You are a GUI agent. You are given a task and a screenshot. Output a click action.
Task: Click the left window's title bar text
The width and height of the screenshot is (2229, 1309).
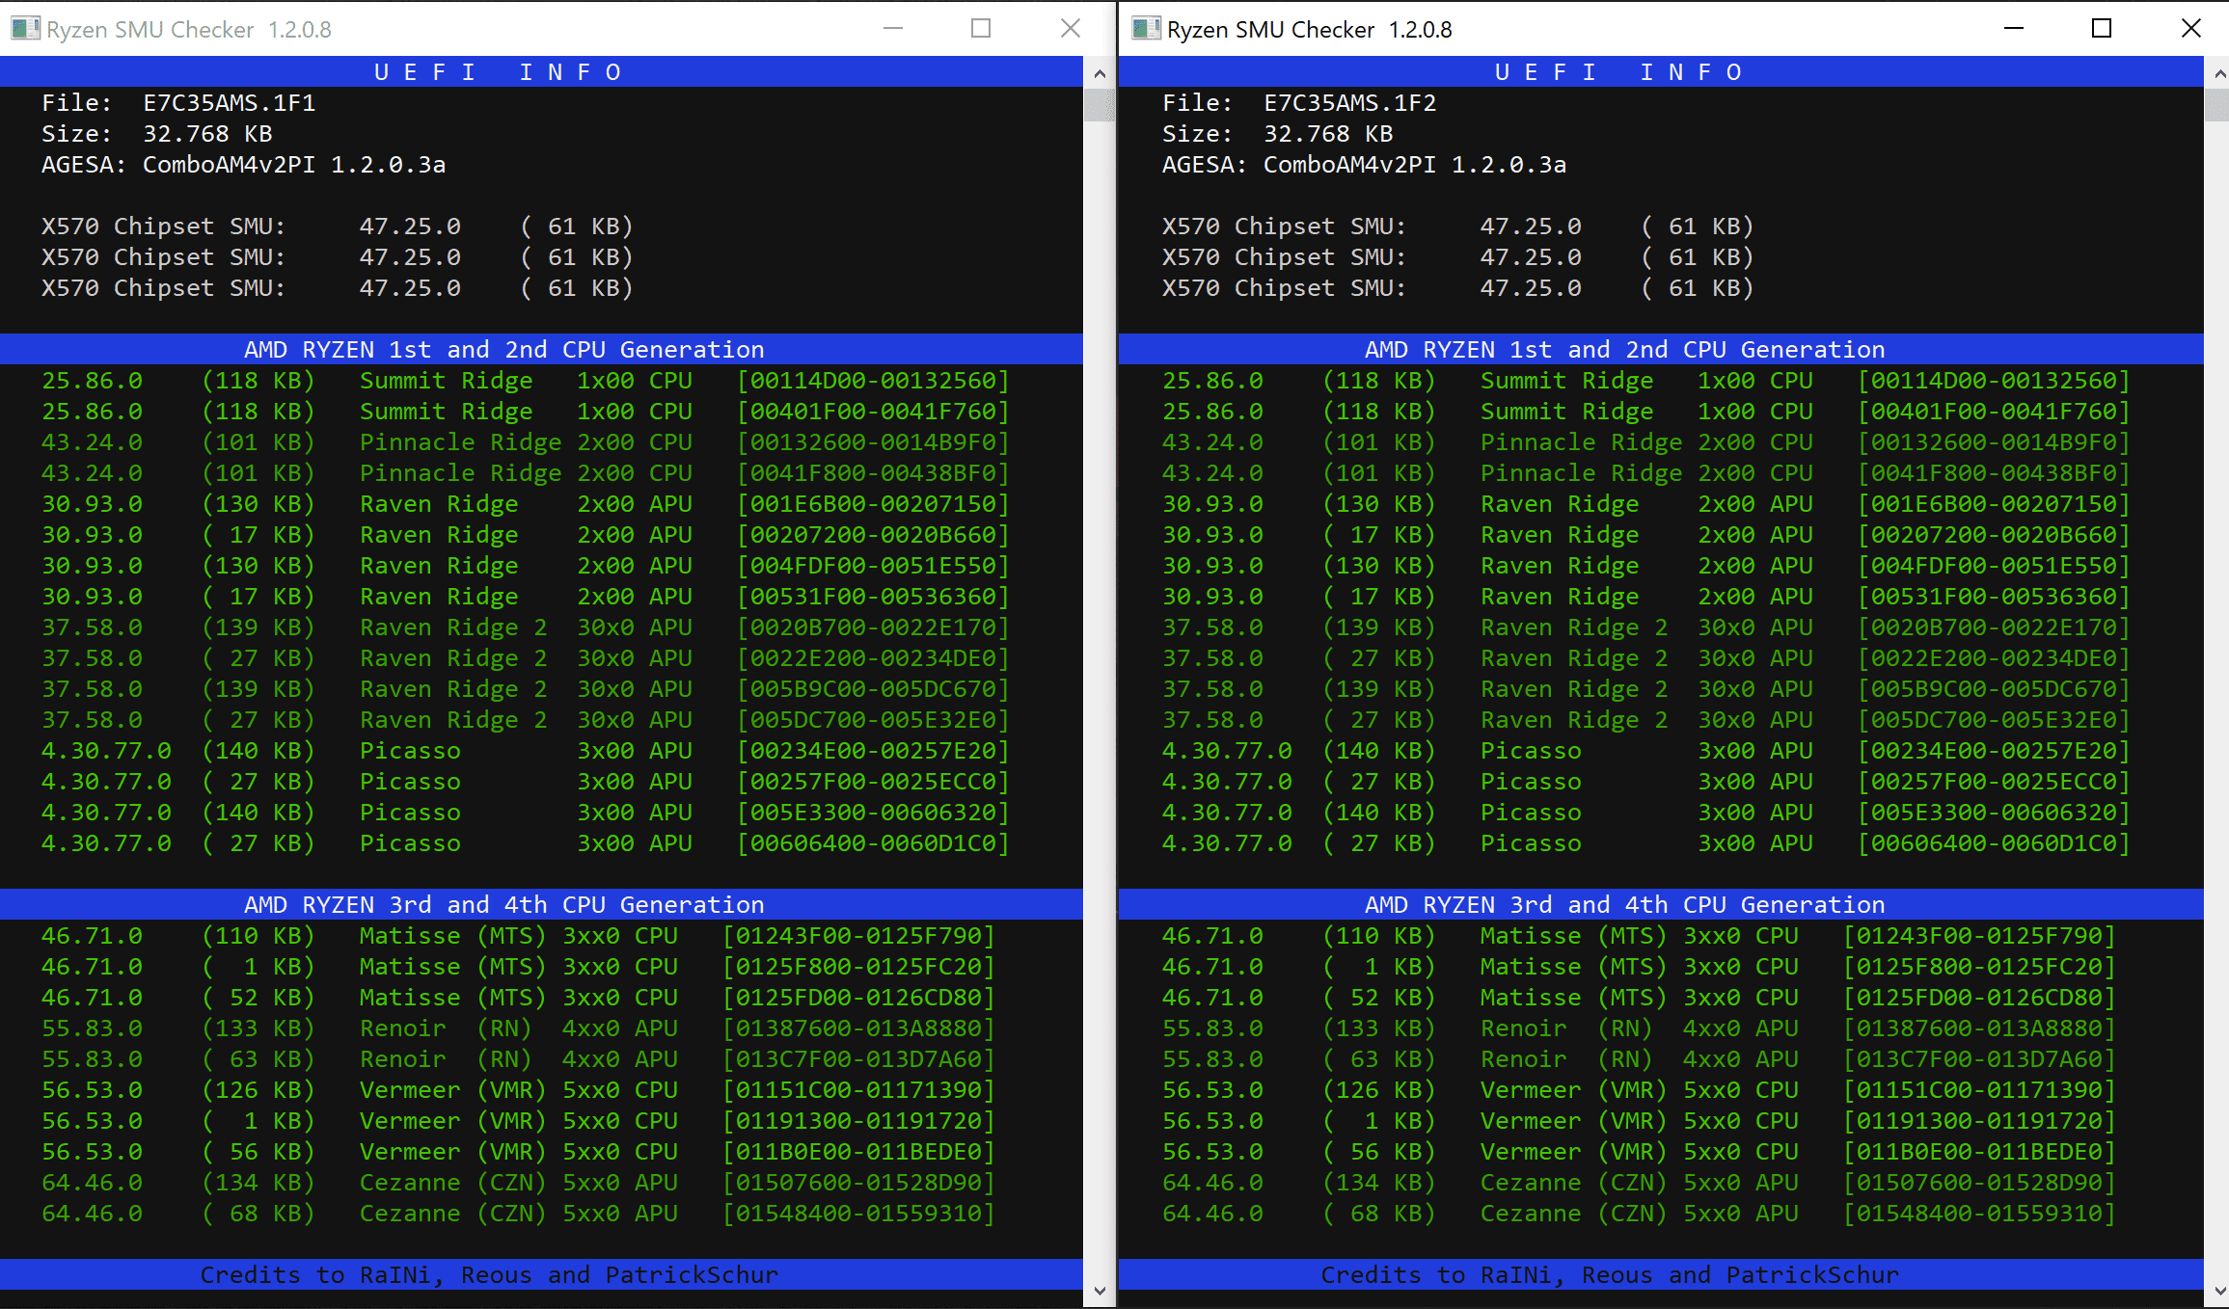[189, 30]
